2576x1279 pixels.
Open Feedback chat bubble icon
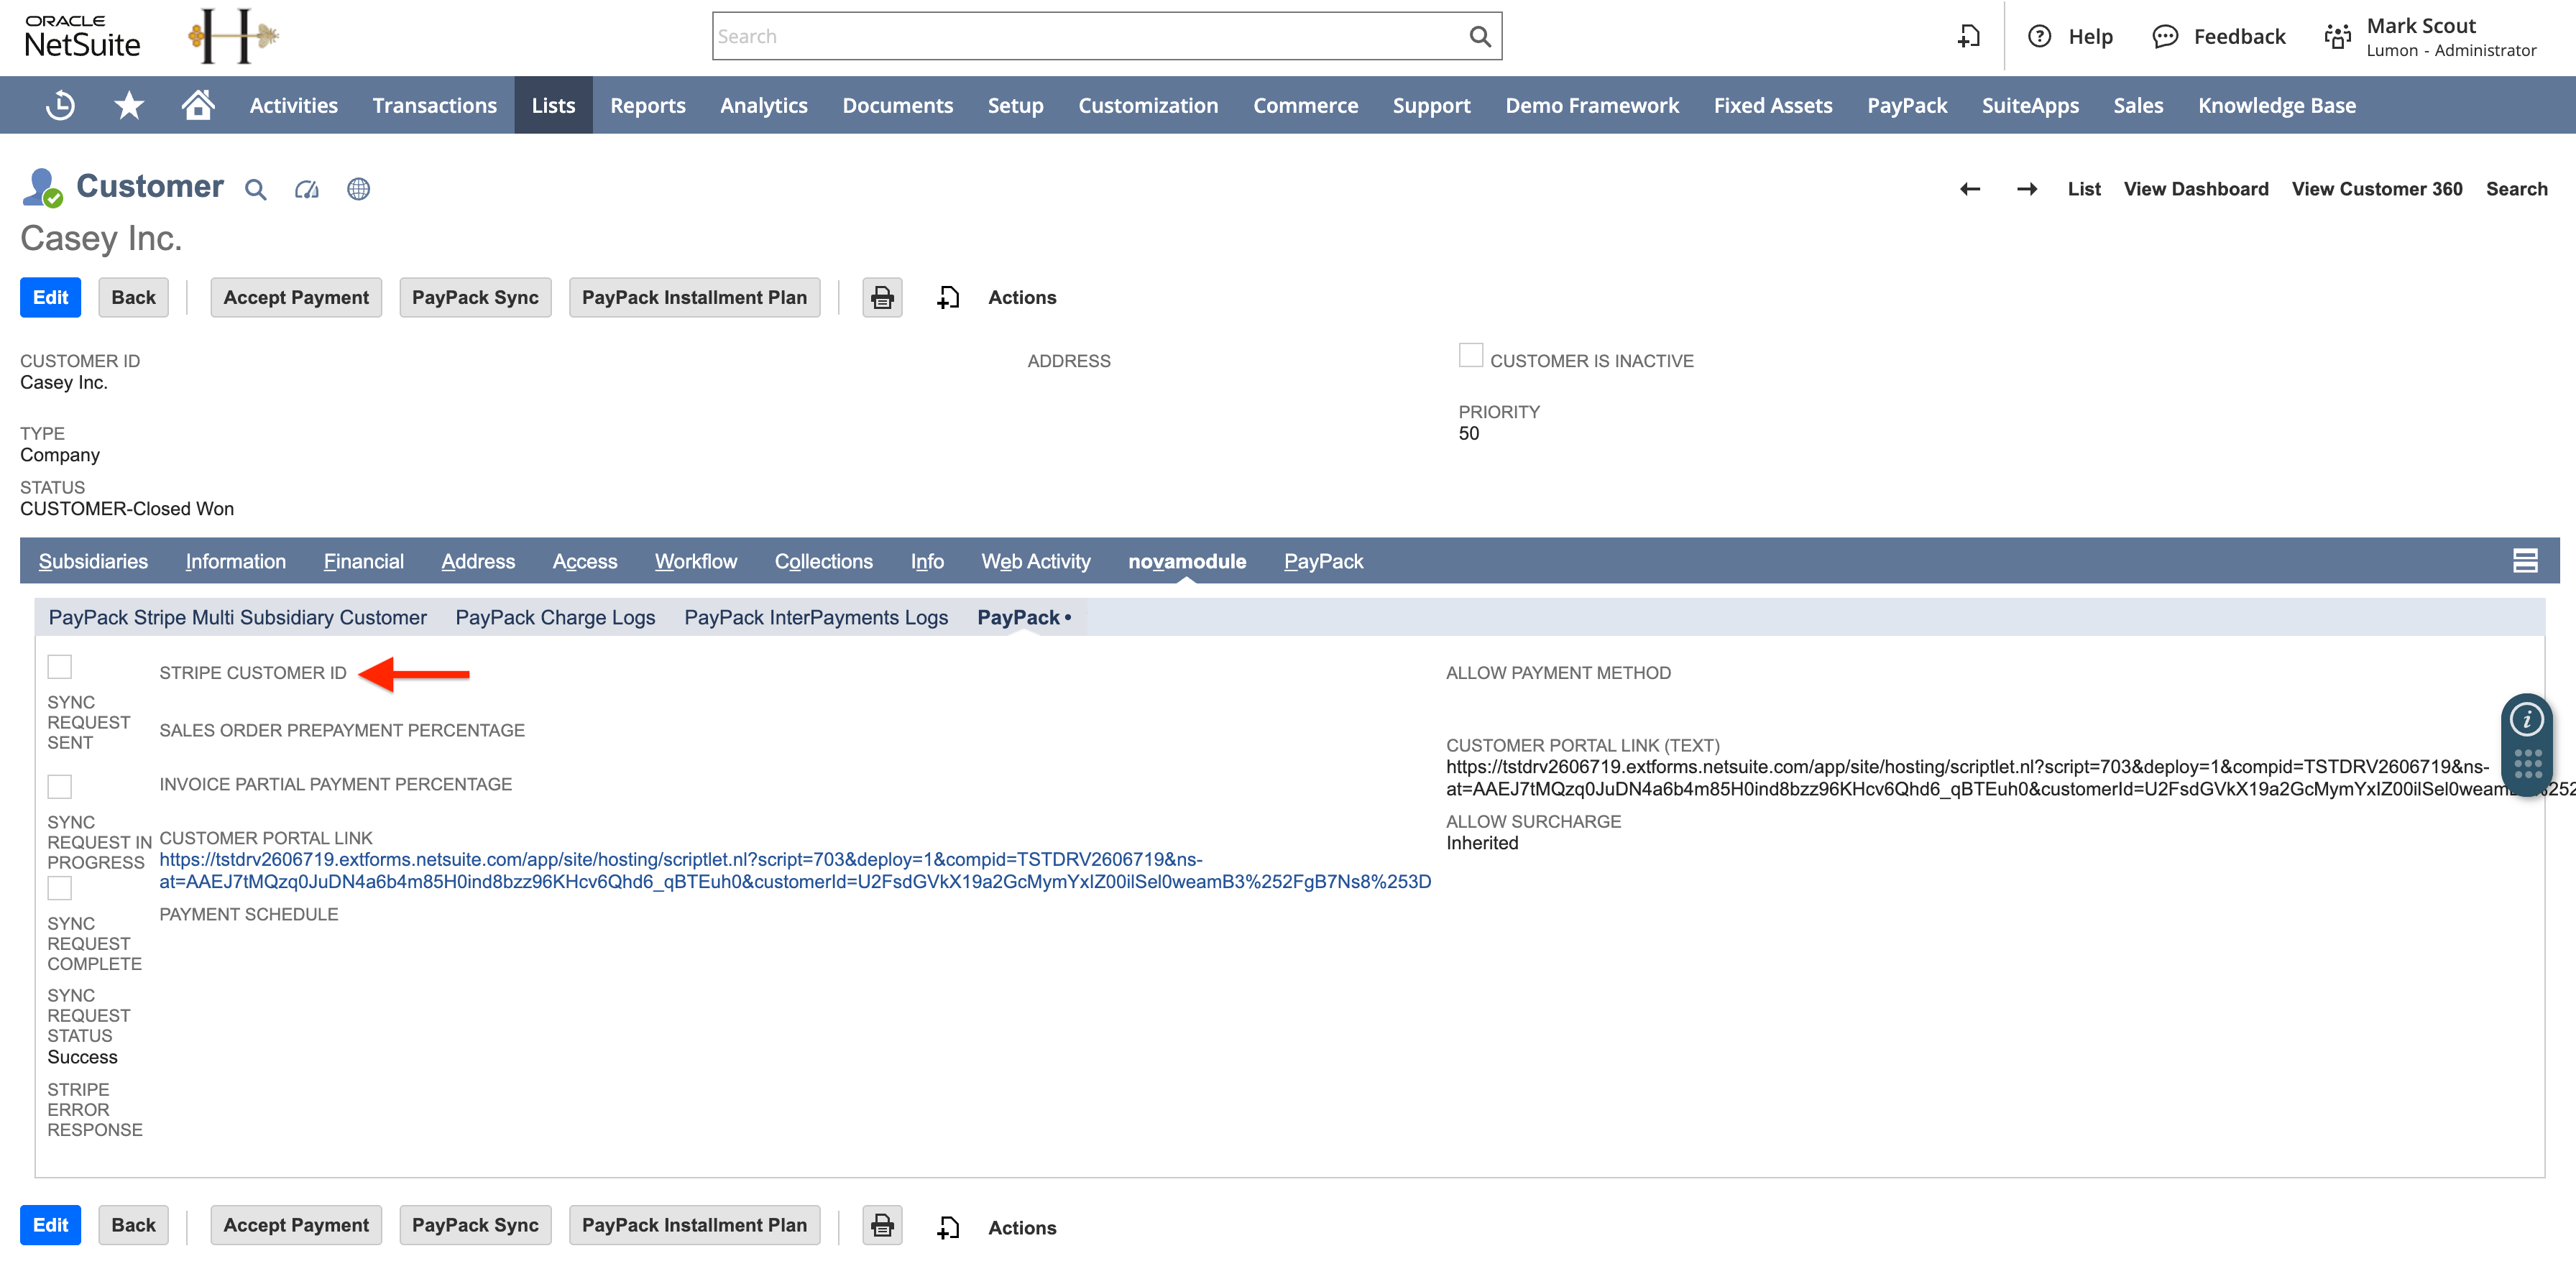pyautogui.click(x=2166, y=36)
